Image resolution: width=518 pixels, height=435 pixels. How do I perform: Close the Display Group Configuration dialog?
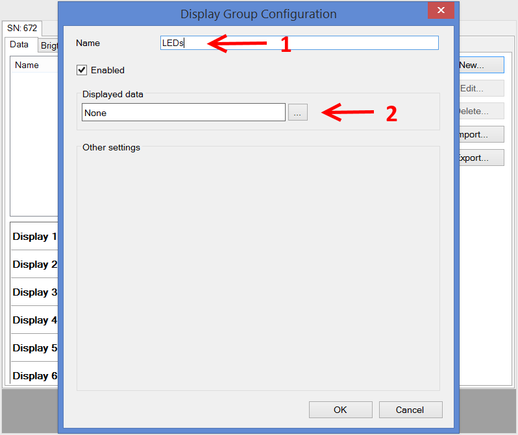coord(441,10)
